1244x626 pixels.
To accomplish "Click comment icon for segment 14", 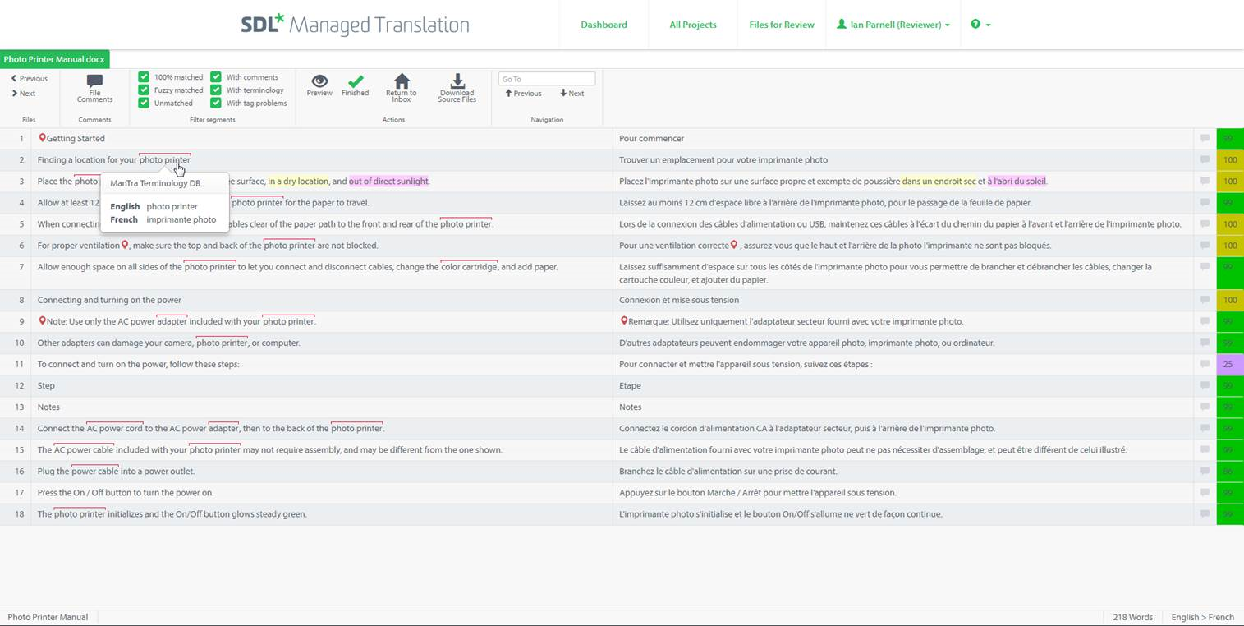I will [1205, 428].
